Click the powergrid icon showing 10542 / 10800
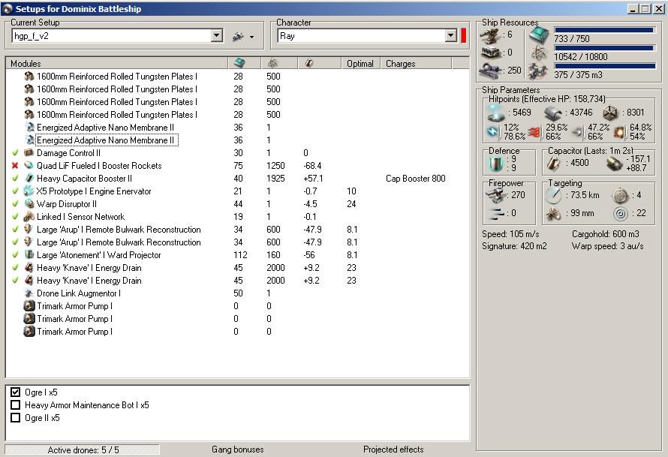This screenshot has width=668, height=457. click(x=539, y=53)
